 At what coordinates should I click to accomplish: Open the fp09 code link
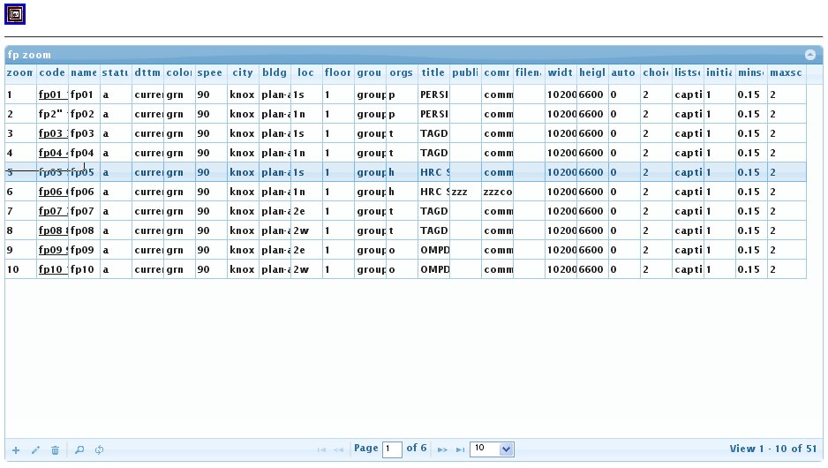(x=53, y=251)
